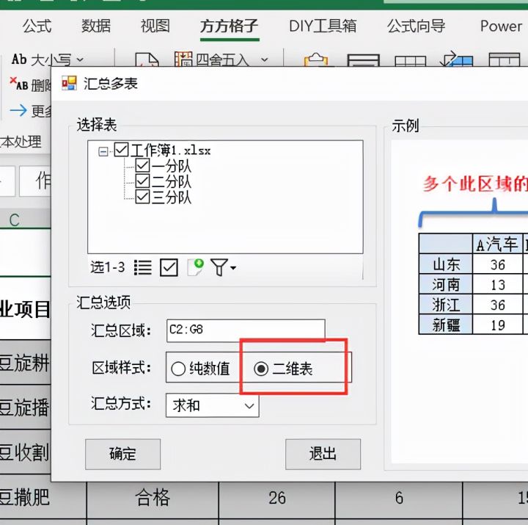
Task: Click the document page icon left of 四舍五入
Action: [x=147, y=59]
